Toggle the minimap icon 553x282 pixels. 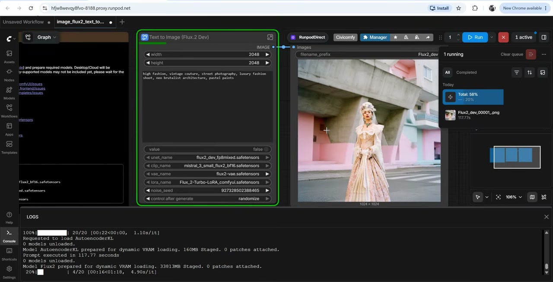[x=532, y=197]
